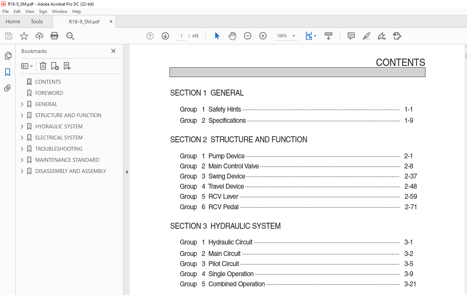Image resolution: width=467 pixels, height=295 pixels.
Task: Click the page number input field
Action: tap(181, 36)
